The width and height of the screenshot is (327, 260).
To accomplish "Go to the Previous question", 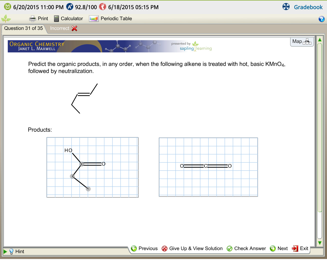I will [x=144, y=248].
